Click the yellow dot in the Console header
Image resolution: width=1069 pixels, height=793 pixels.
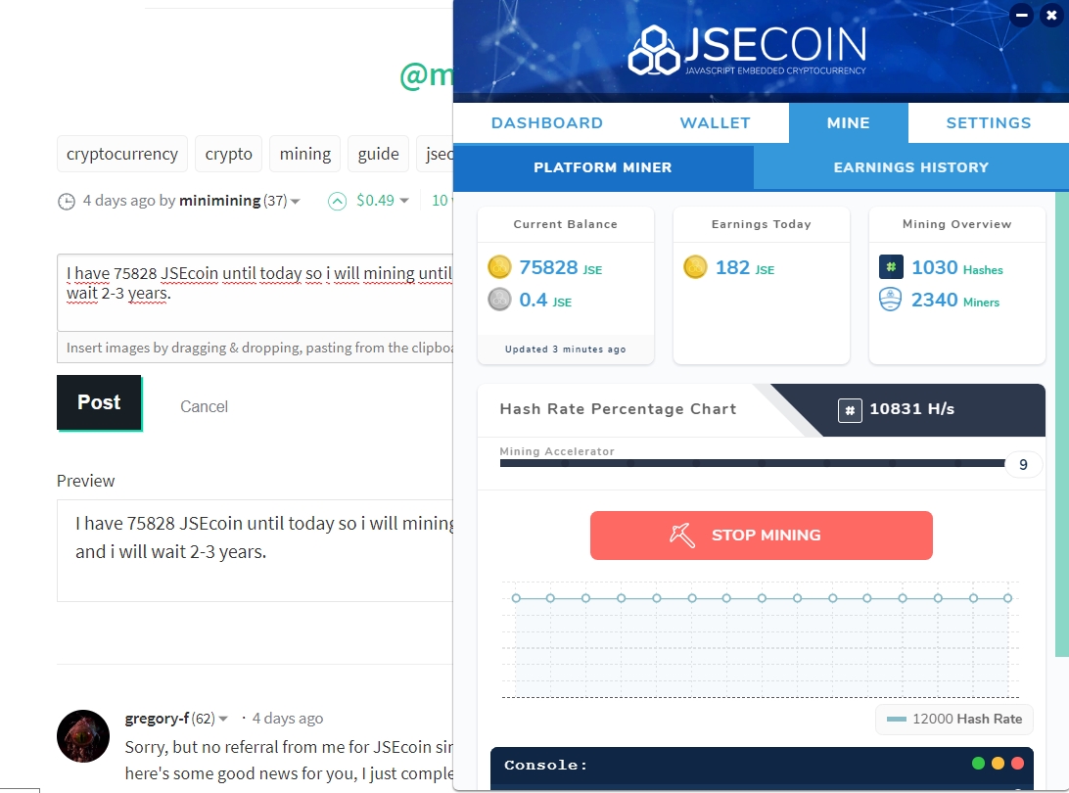tap(999, 763)
